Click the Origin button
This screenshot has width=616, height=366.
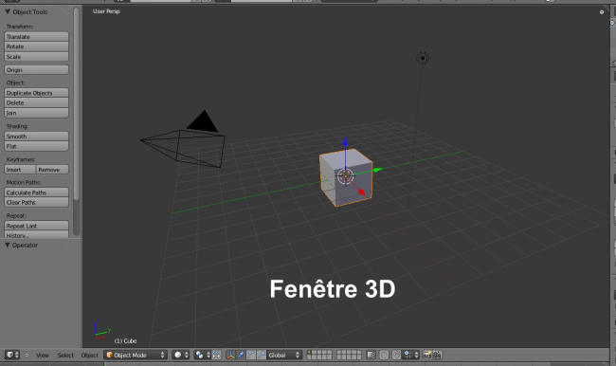(x=37, y=70)
